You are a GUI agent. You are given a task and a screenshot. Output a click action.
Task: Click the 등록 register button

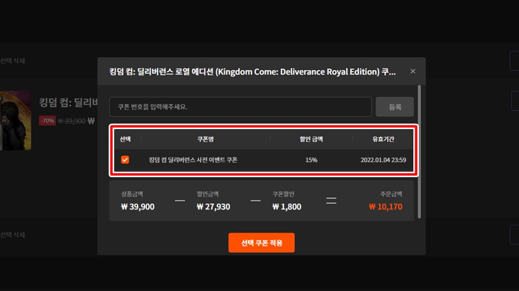[394, 107]
